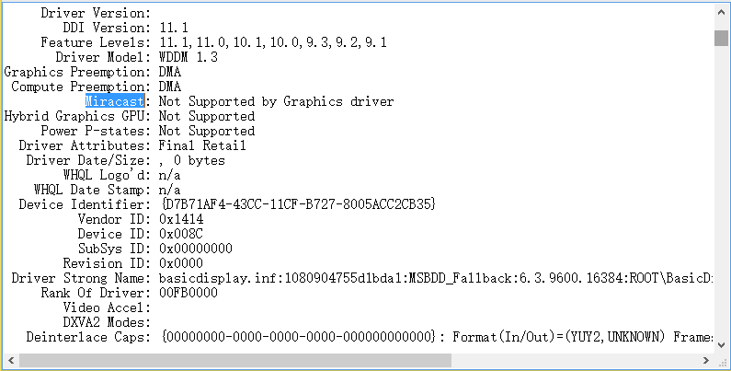Viewport: 731px width, 371px height.
Task: Click the Feature Levels value list
Action: (x=273, y=43)
